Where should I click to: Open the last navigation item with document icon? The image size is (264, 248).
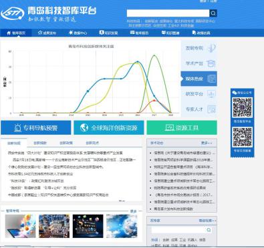201,33
